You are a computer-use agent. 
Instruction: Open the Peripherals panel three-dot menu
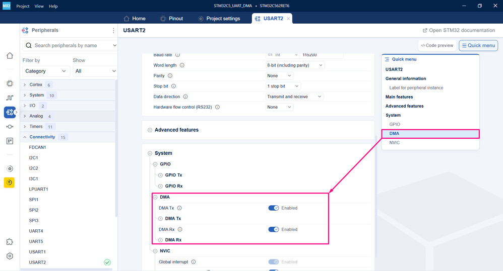[x=113, y=30]
